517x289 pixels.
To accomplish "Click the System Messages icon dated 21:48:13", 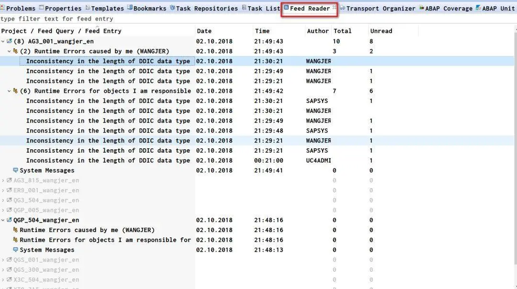I will [x=15, y=249].
